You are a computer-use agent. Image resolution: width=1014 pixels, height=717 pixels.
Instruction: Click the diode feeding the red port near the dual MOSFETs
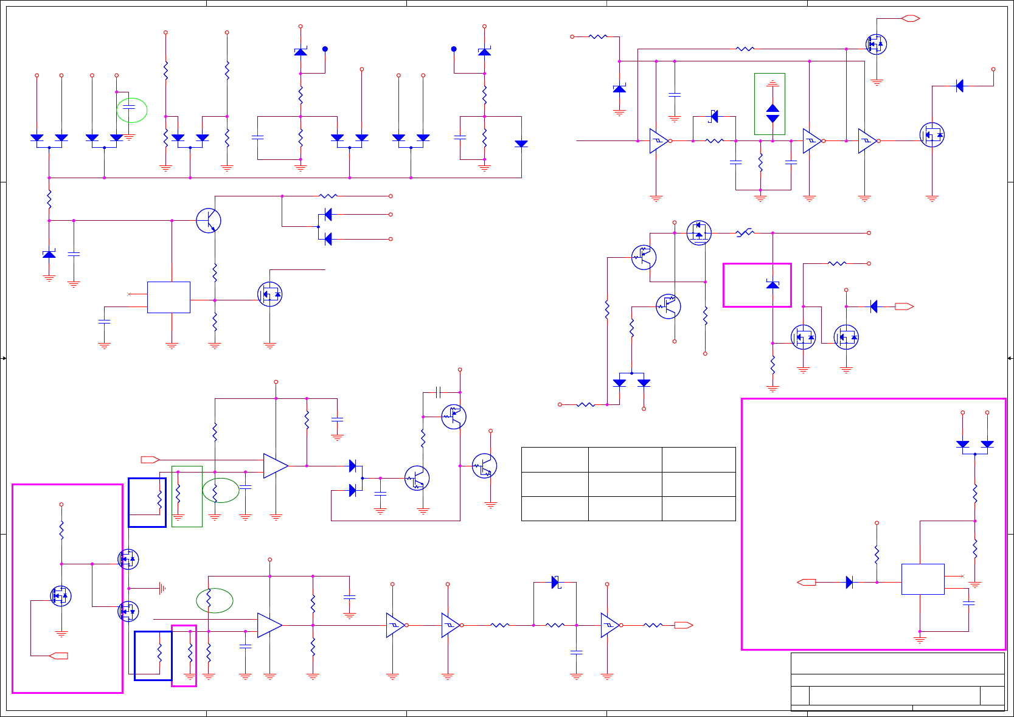[x=873, y=307]
